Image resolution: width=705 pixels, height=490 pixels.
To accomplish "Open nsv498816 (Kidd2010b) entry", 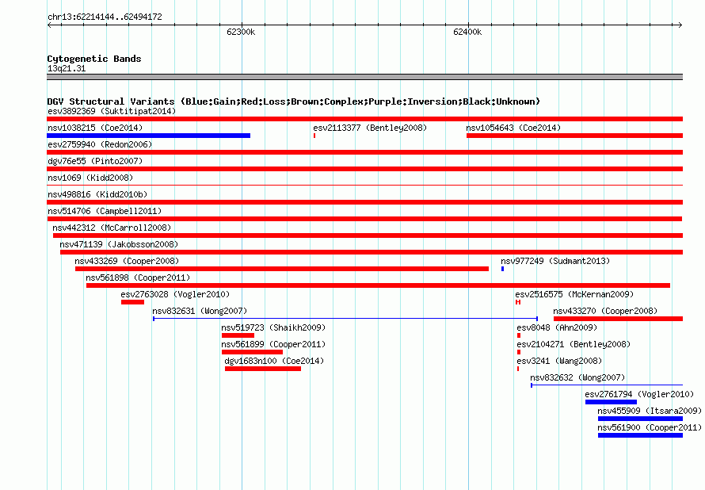I will 97,194.
